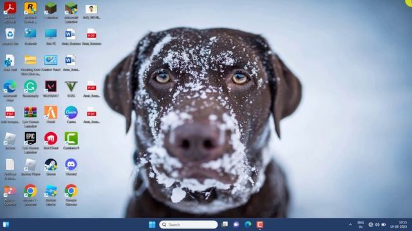Open the clock and date flyout
The image size is (412, 231).
[398, 225]
